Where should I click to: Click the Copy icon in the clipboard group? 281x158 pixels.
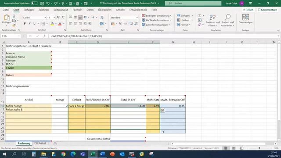pos(14,21)
